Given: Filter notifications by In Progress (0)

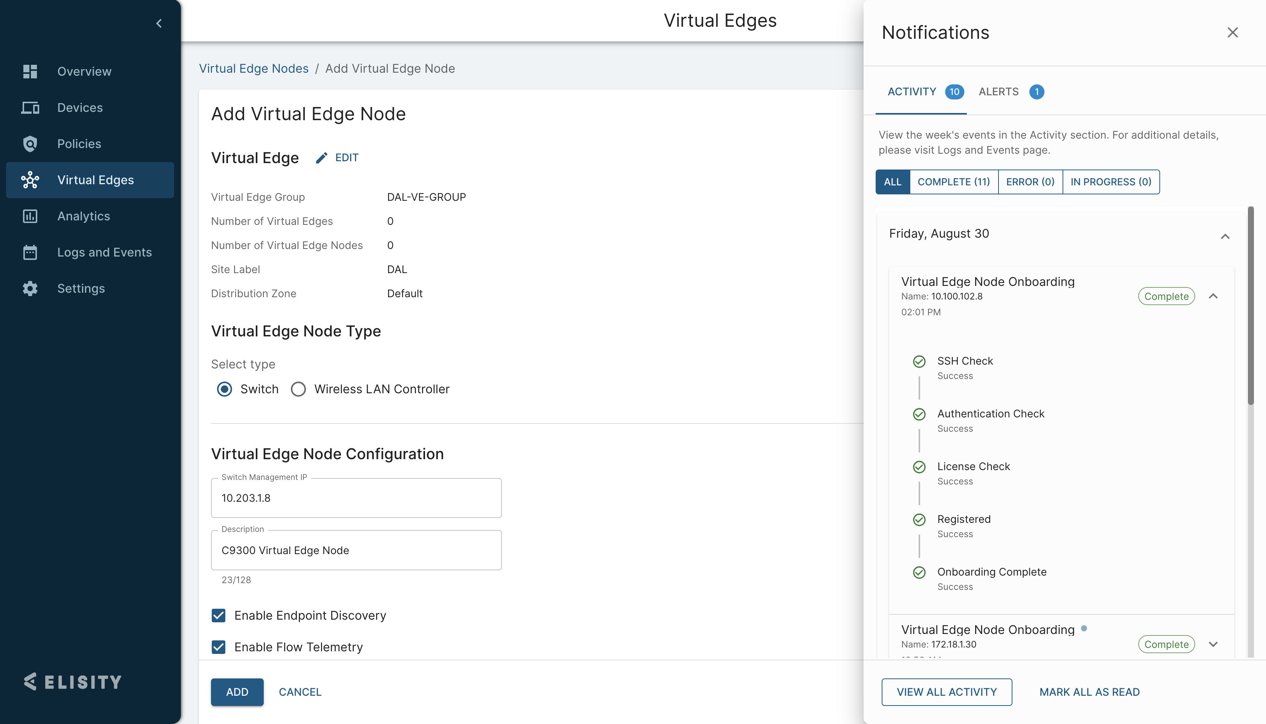Looking at the screenshot, I should click(x=1111, y=182).
